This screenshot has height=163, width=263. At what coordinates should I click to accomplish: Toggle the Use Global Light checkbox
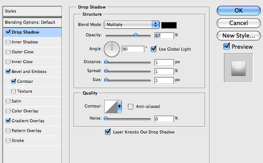tap(153, 49)
